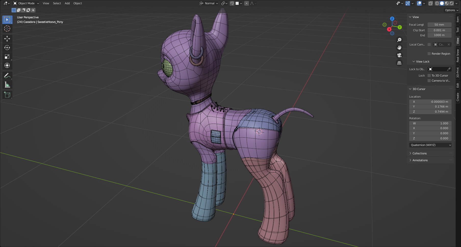The image size is (461, 247).
Task: Switch to Material Preview shading
Action: coord(447,3)
